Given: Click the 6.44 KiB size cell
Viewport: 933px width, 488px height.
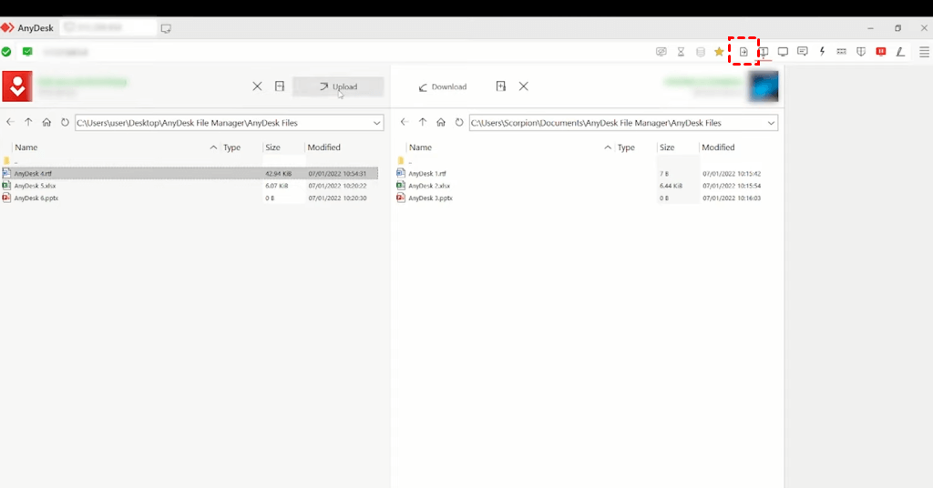Looking at the screenshot, I should coord(671,186).
